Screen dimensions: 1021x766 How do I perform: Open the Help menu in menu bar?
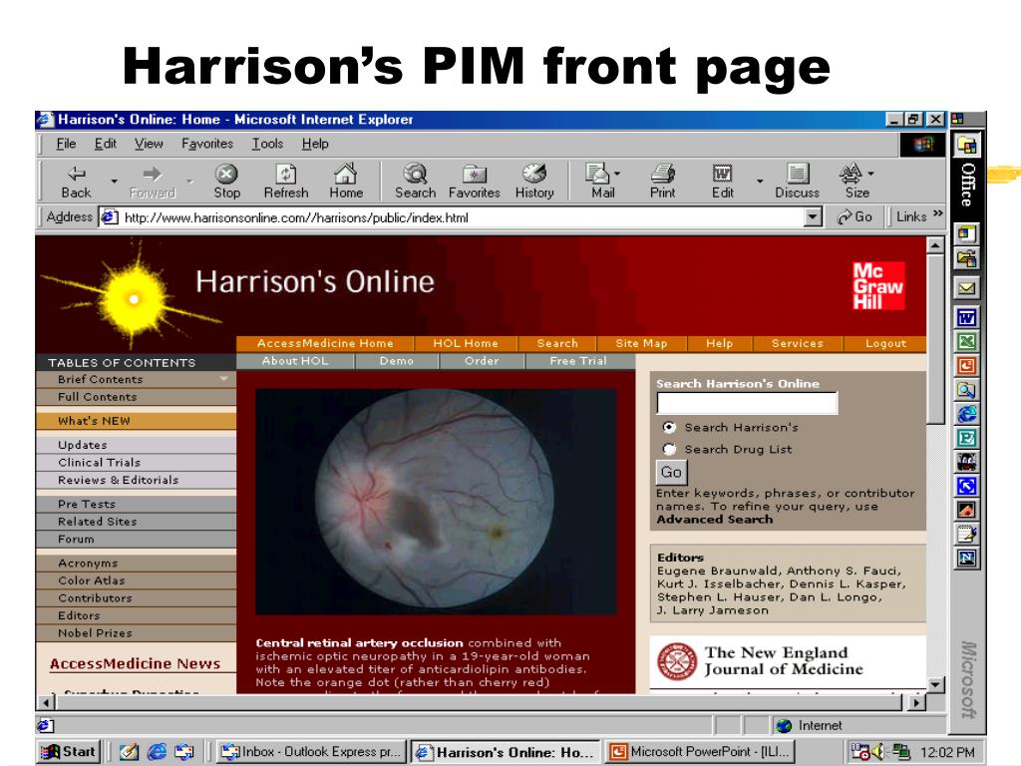coord(315,144)
